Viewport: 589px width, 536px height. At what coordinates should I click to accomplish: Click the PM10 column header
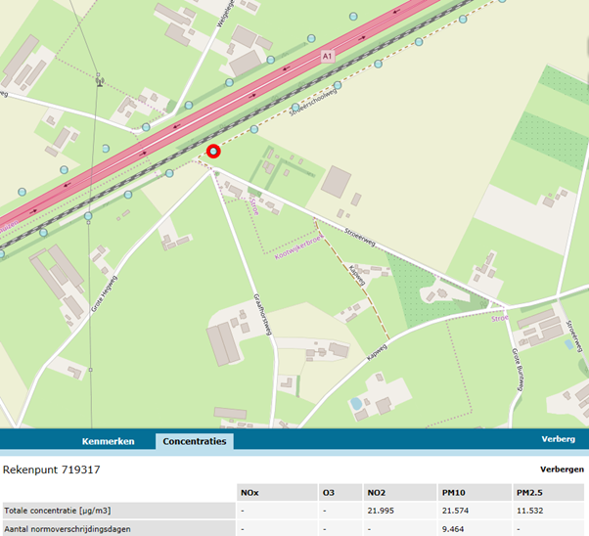(452, 492)
